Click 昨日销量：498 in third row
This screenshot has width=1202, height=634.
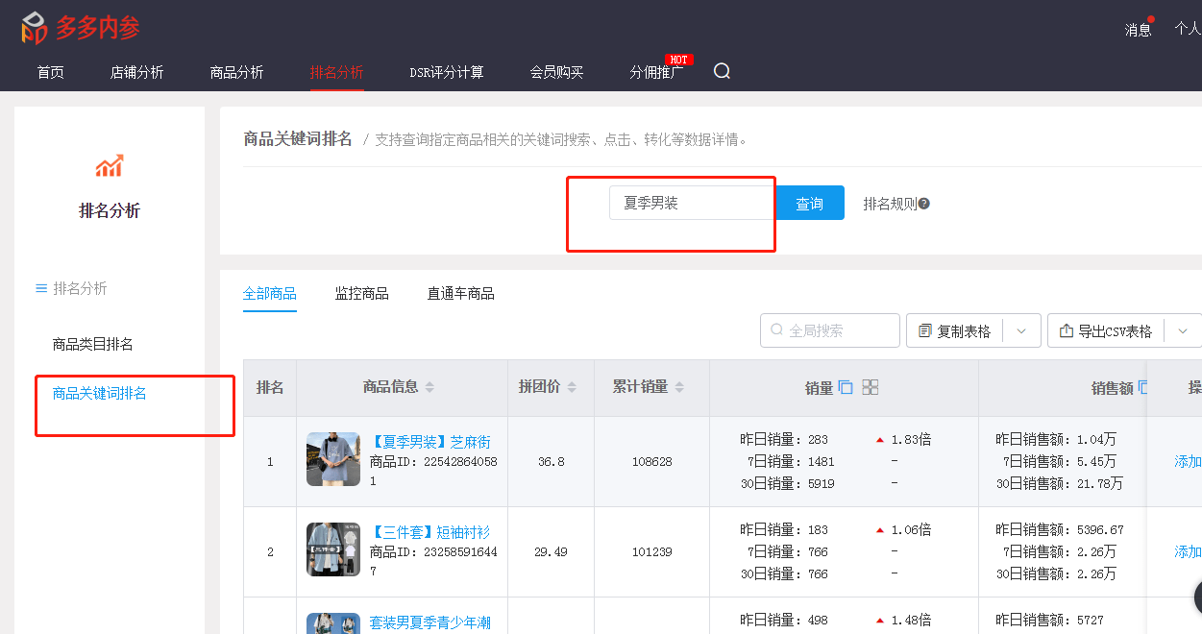(x=784, y=620)
